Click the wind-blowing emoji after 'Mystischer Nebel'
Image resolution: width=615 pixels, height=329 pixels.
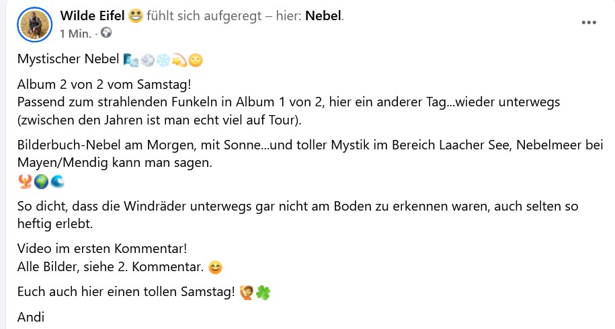(x=131, y=61)
